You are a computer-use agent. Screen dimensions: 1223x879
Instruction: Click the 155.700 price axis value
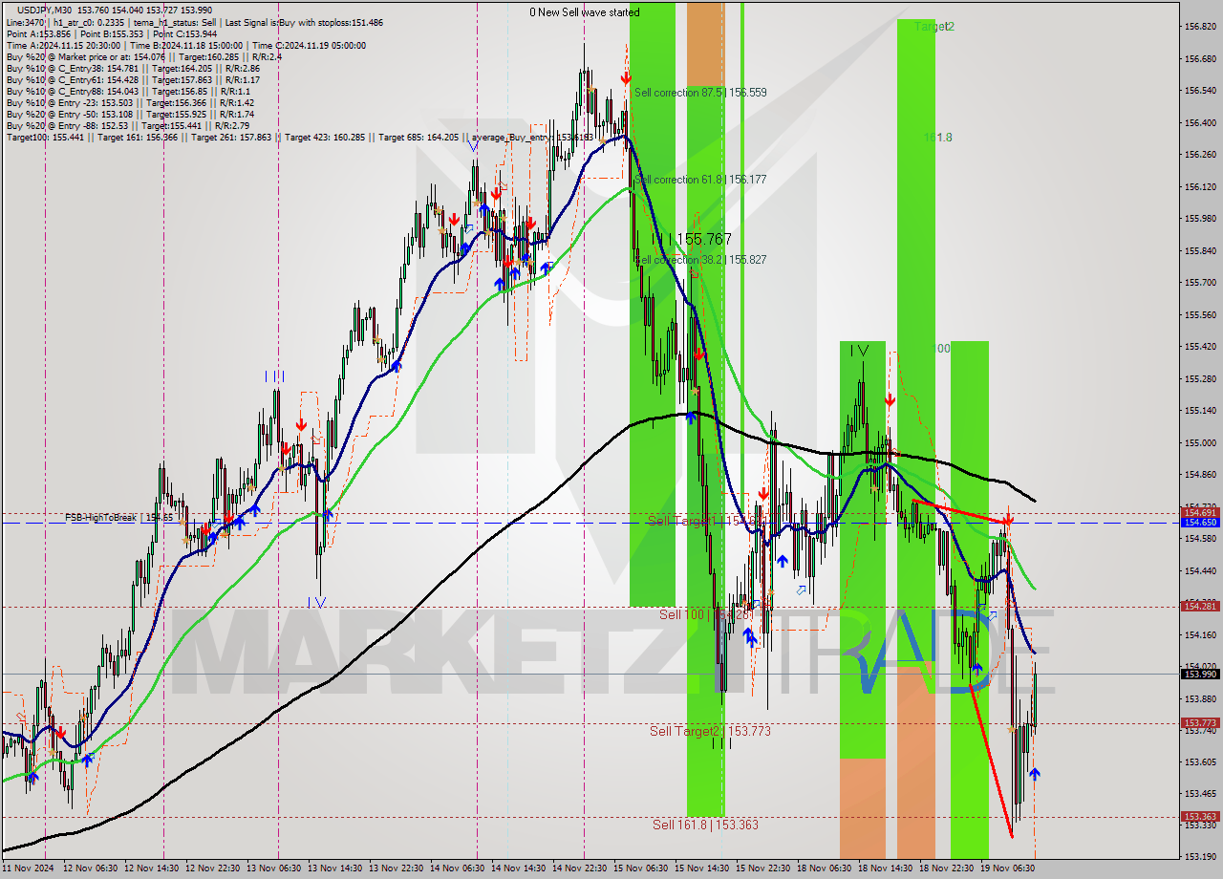[x=1201, y=283]
